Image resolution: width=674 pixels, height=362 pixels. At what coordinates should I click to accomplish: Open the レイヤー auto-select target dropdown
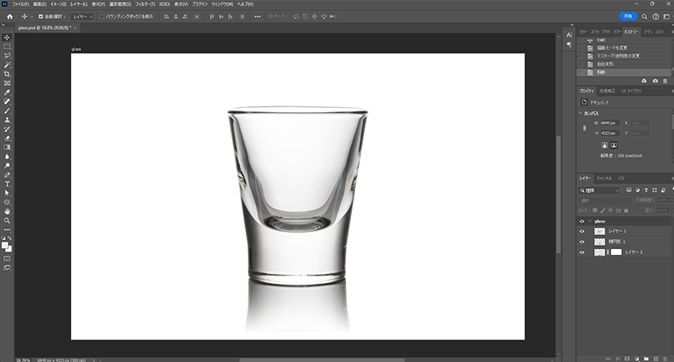coord(82,16)
